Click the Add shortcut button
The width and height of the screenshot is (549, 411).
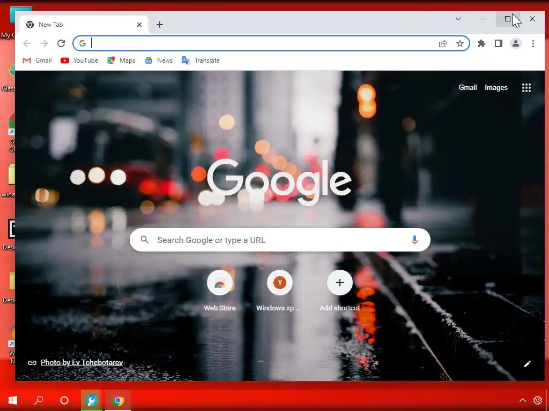coord(339,291)
